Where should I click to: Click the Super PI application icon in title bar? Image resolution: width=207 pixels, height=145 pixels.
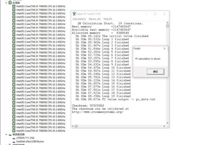[x=74, y=14]
